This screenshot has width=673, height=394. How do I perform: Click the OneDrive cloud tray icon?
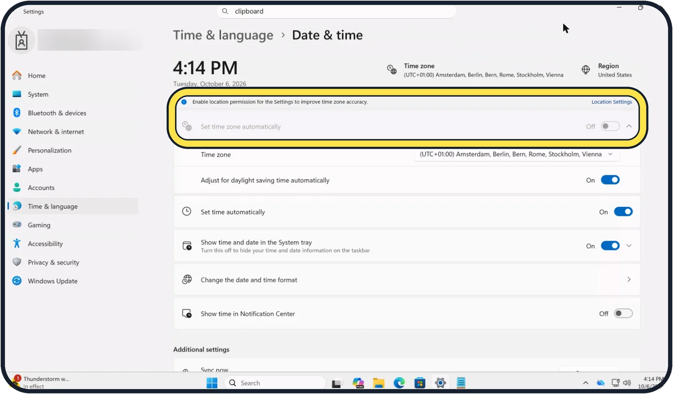coord(601,383)
